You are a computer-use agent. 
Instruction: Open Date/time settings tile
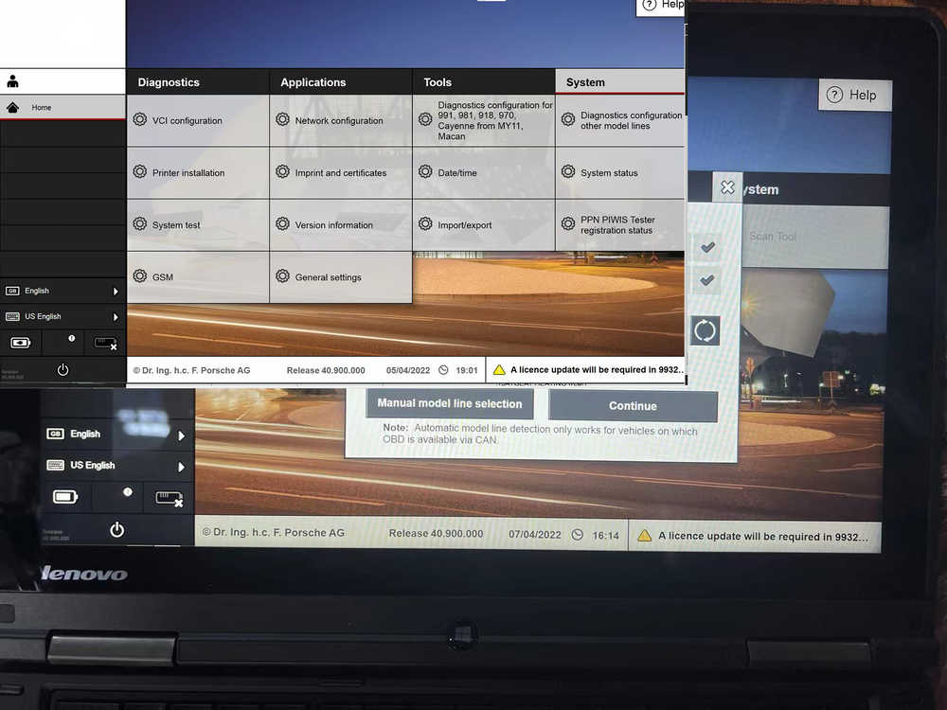[484, 172]
